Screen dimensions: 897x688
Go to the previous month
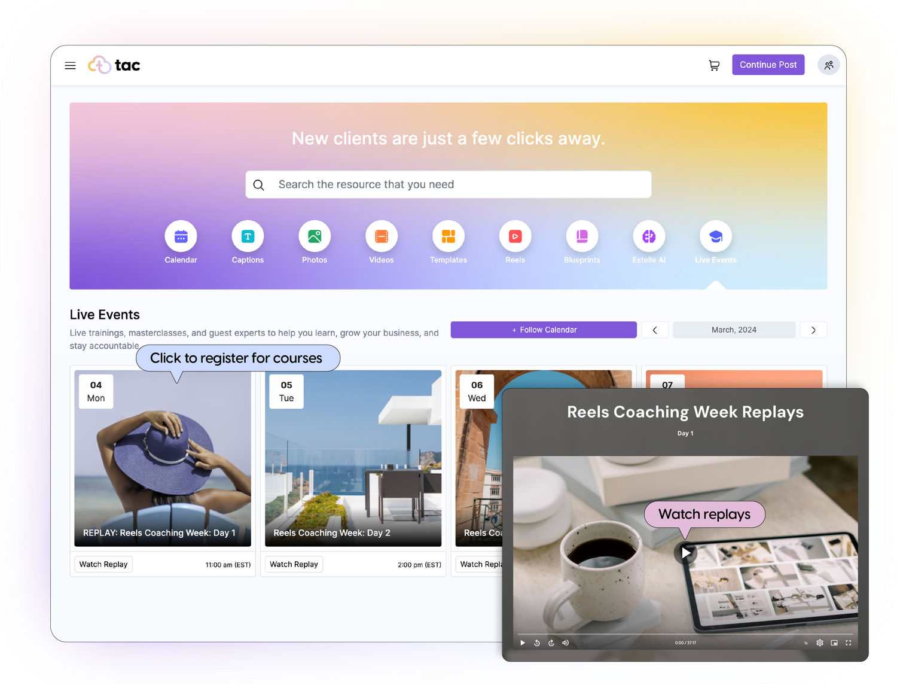[655, 330]
